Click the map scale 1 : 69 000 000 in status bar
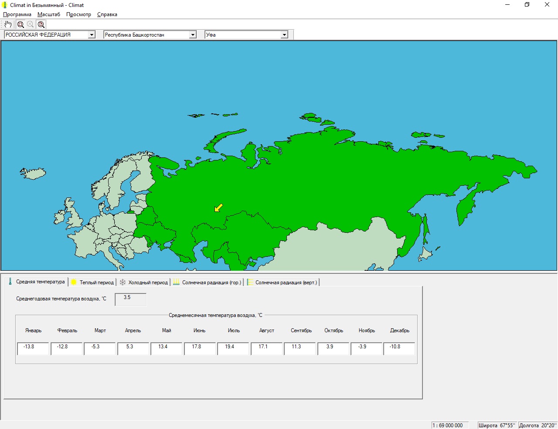Screen dimensions: 558x429 click(x=449, y=425)
